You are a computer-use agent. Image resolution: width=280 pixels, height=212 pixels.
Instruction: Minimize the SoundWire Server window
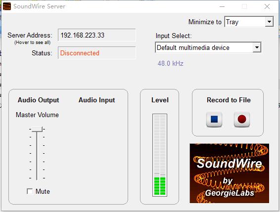[x=222, y=6]
